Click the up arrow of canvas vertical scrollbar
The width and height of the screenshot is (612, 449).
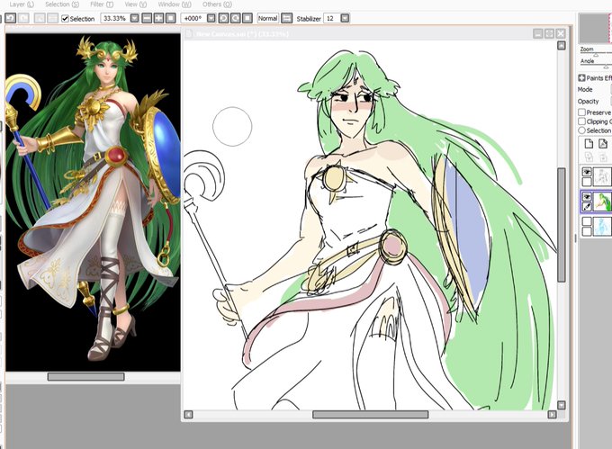tap(562, 46)
